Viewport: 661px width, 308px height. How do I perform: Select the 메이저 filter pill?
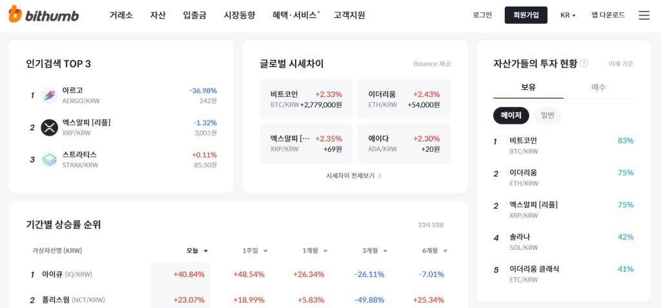pos(511,116)
